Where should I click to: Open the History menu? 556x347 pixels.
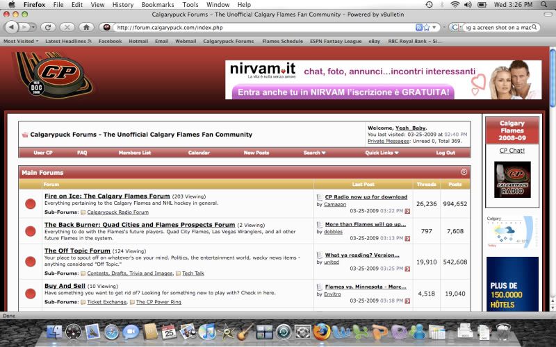[x=123, y=5]
